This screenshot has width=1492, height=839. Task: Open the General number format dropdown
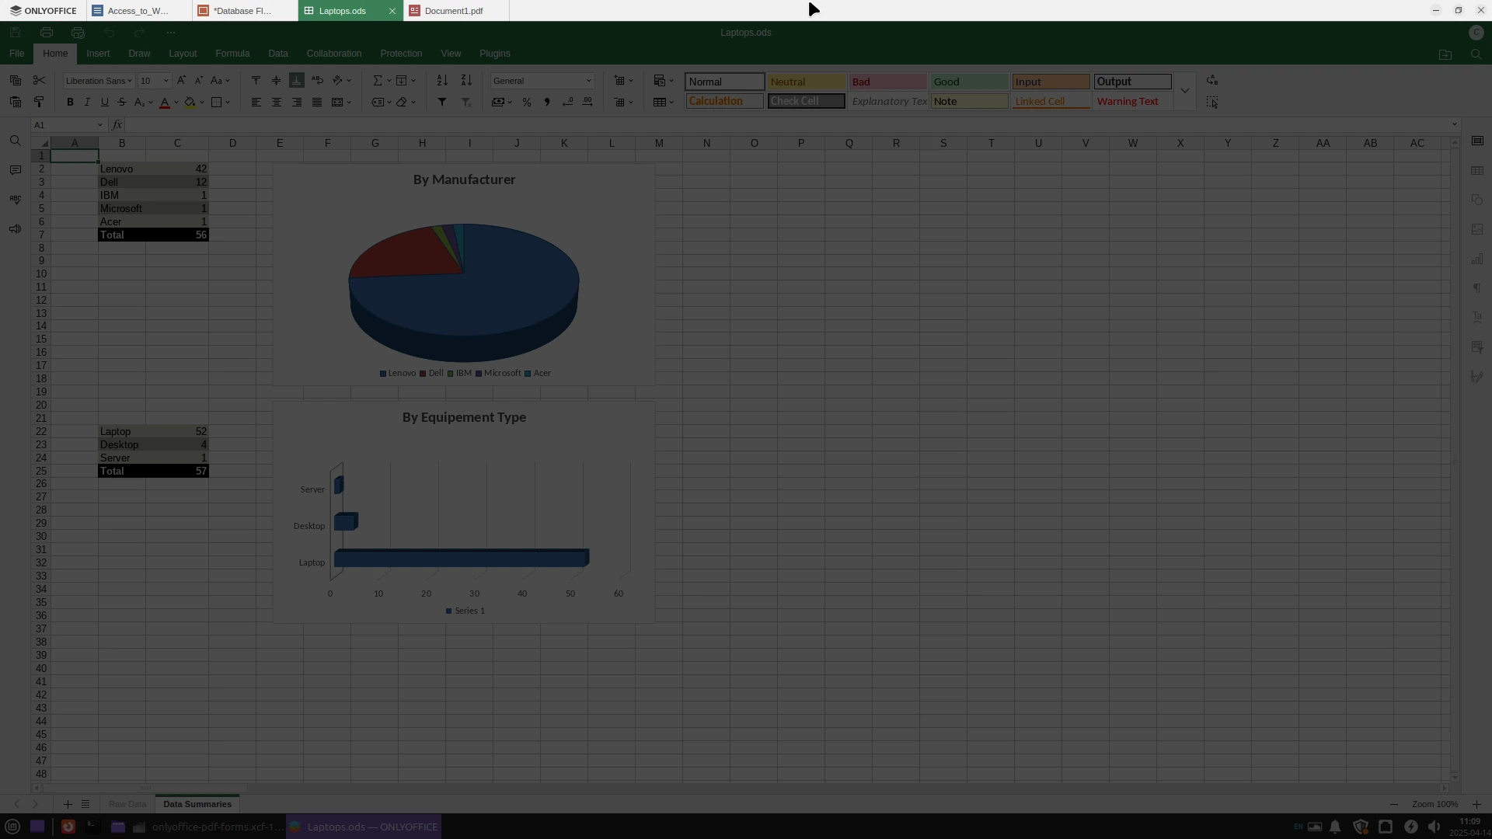[588, 81]
